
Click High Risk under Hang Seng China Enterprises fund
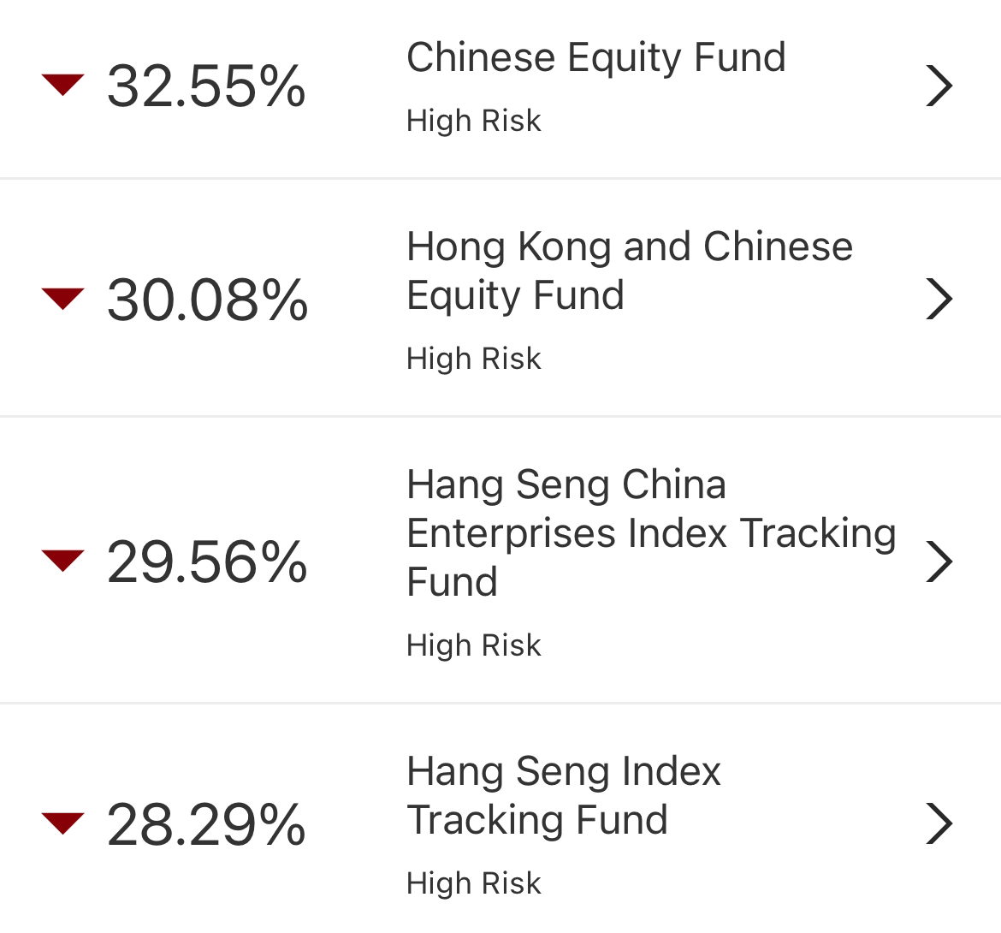(474, 645)
